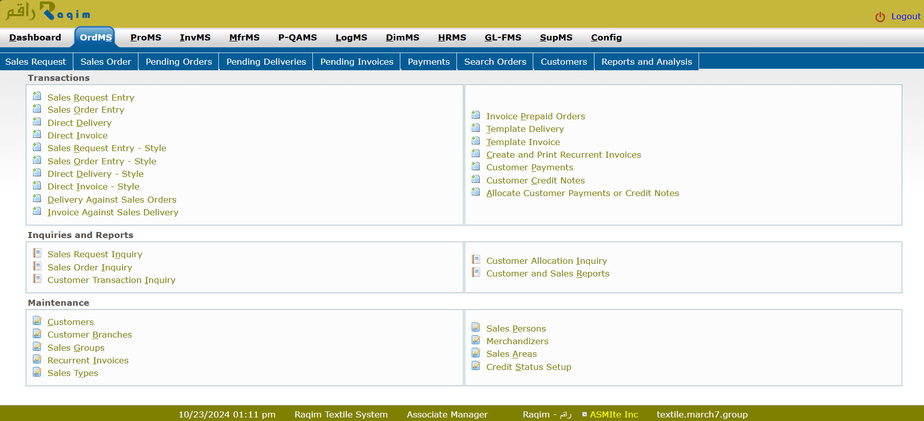Viewport: 924px width, 421px height.
Task: Click the Raqim logo in header
Action: point(48,12)
